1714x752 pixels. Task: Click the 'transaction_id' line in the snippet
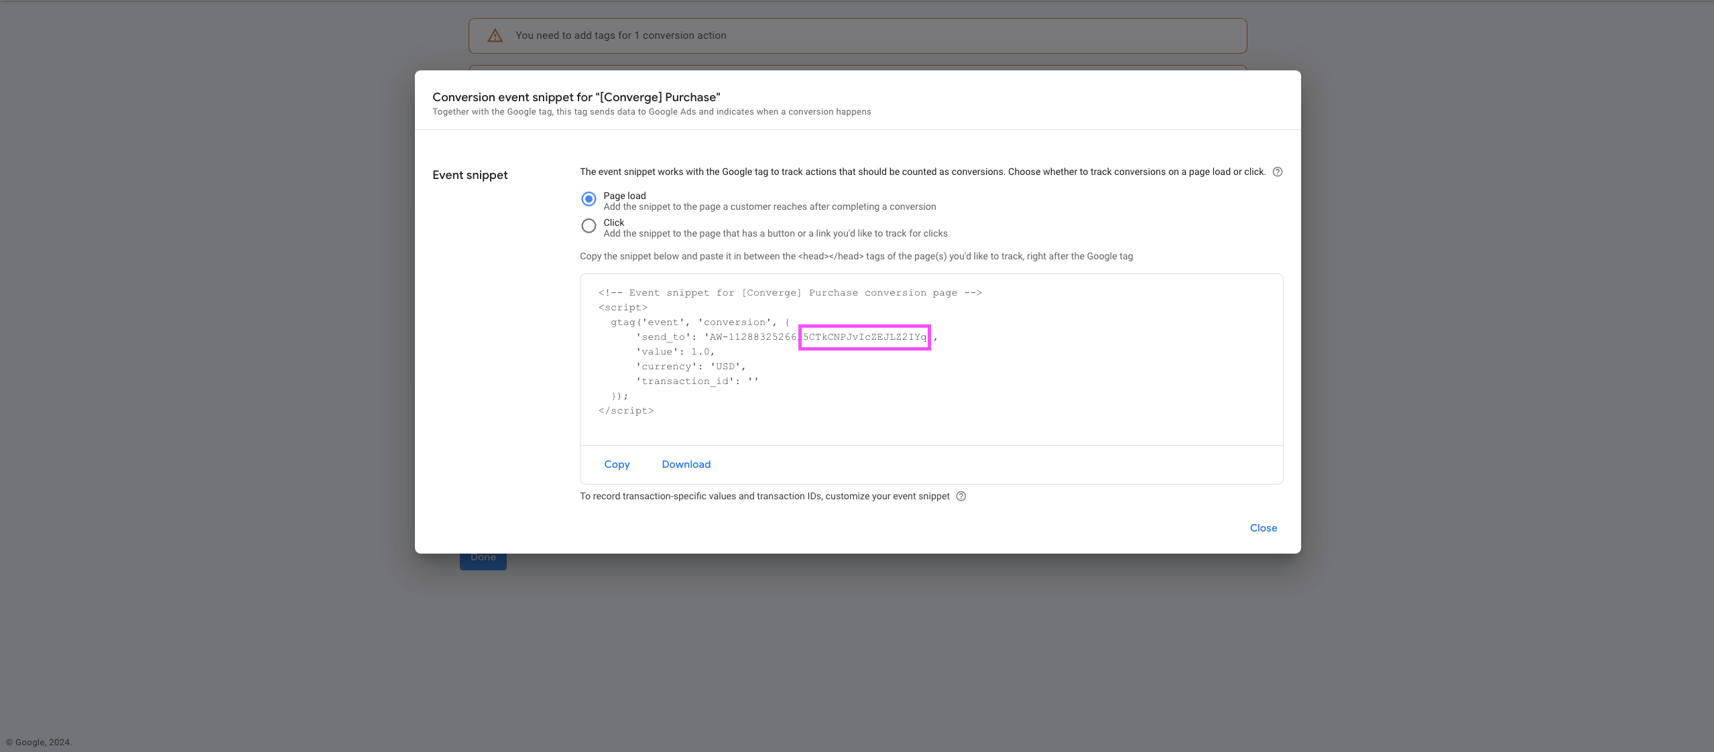tap(697, 381)
